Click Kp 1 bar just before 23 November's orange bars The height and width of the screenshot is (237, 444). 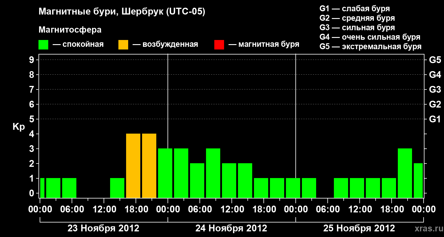pos(117,188)
